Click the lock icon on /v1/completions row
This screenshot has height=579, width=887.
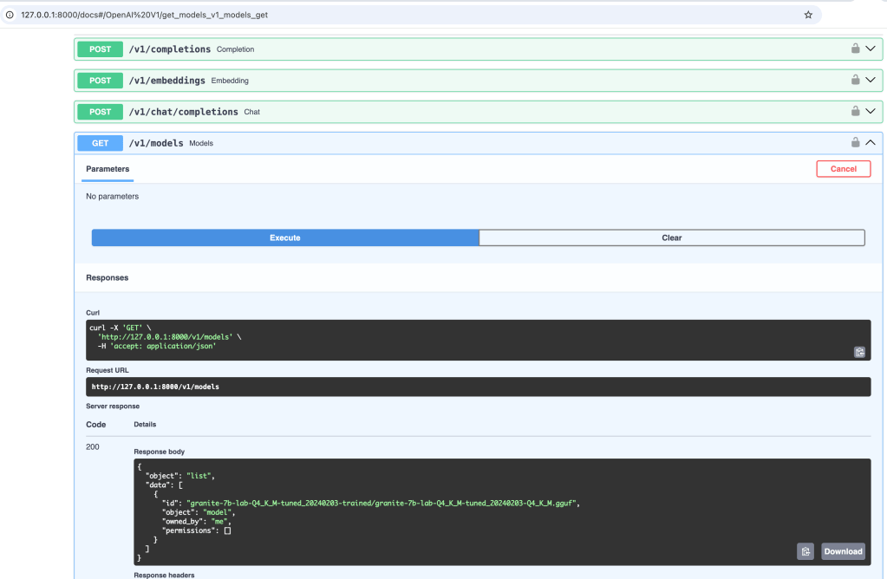(x=855, y=49)
